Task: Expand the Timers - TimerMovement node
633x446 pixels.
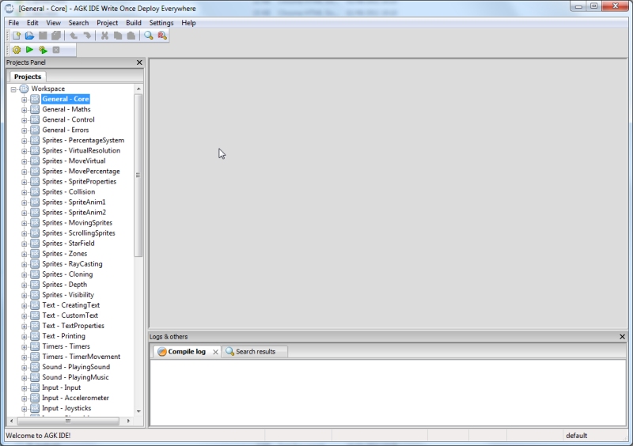Action: [x=25, y=357]
